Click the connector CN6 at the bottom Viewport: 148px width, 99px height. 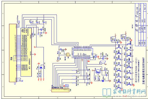click(x=61, y=90)
